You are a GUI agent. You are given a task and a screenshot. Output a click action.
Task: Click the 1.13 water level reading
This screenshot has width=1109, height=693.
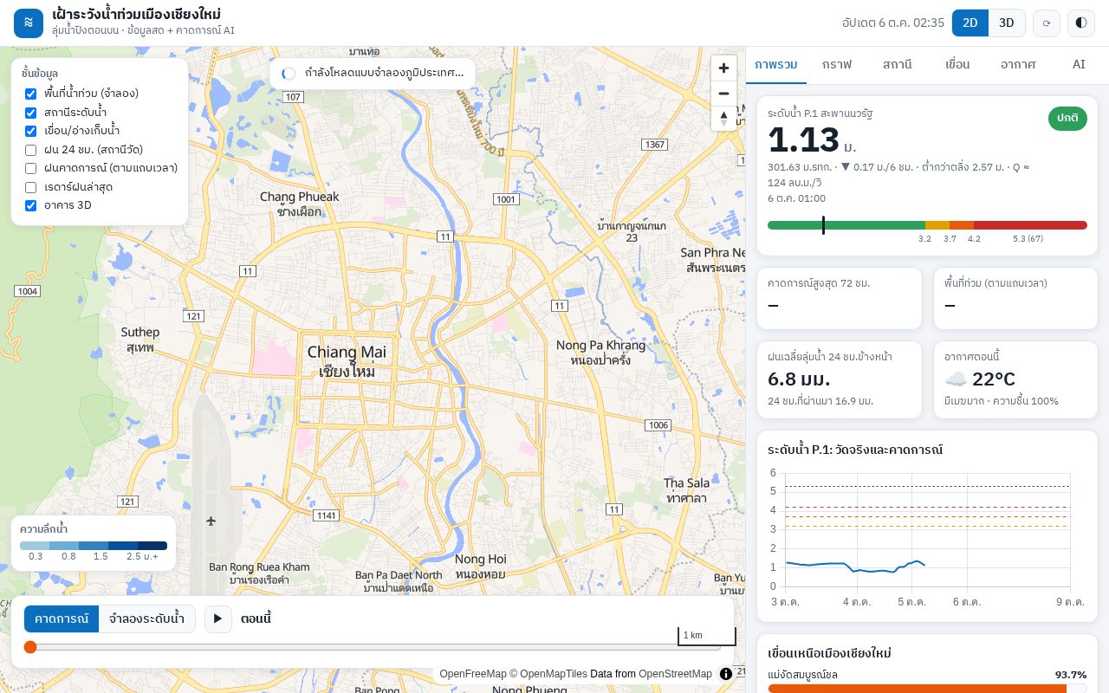click(x=804, y=139)
